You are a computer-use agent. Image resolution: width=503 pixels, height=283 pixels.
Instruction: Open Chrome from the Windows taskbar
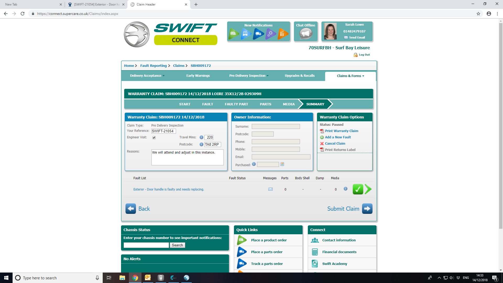(x=135, y=278)
